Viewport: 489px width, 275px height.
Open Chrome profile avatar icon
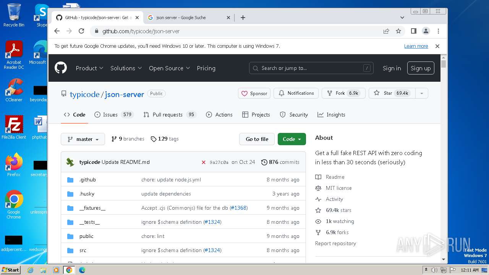click(426, 31)
